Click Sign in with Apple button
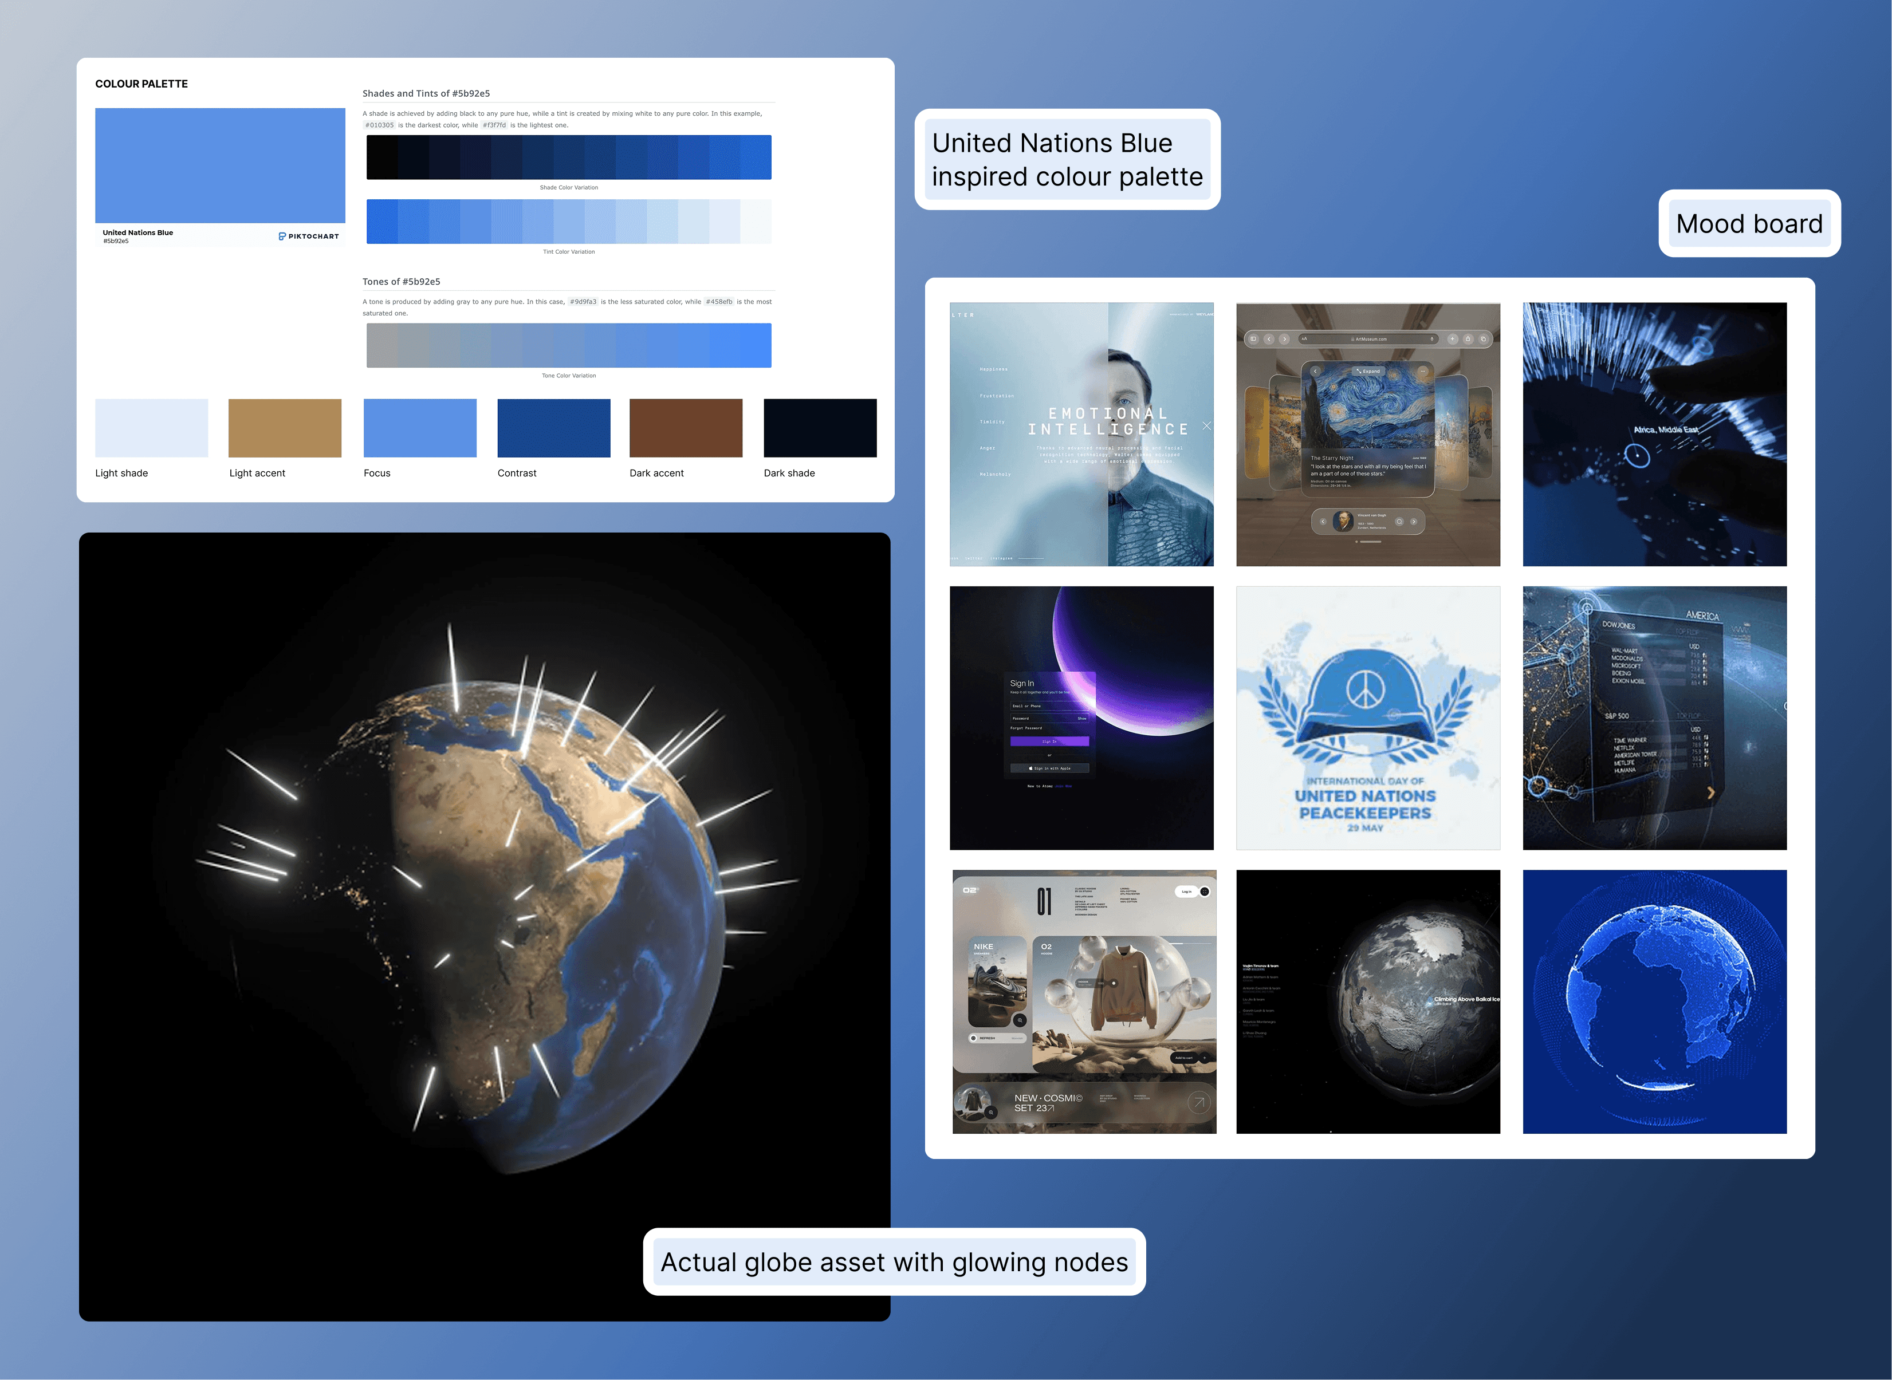This screenshot has height=1380, width=1892. [x=1049, y=768]
